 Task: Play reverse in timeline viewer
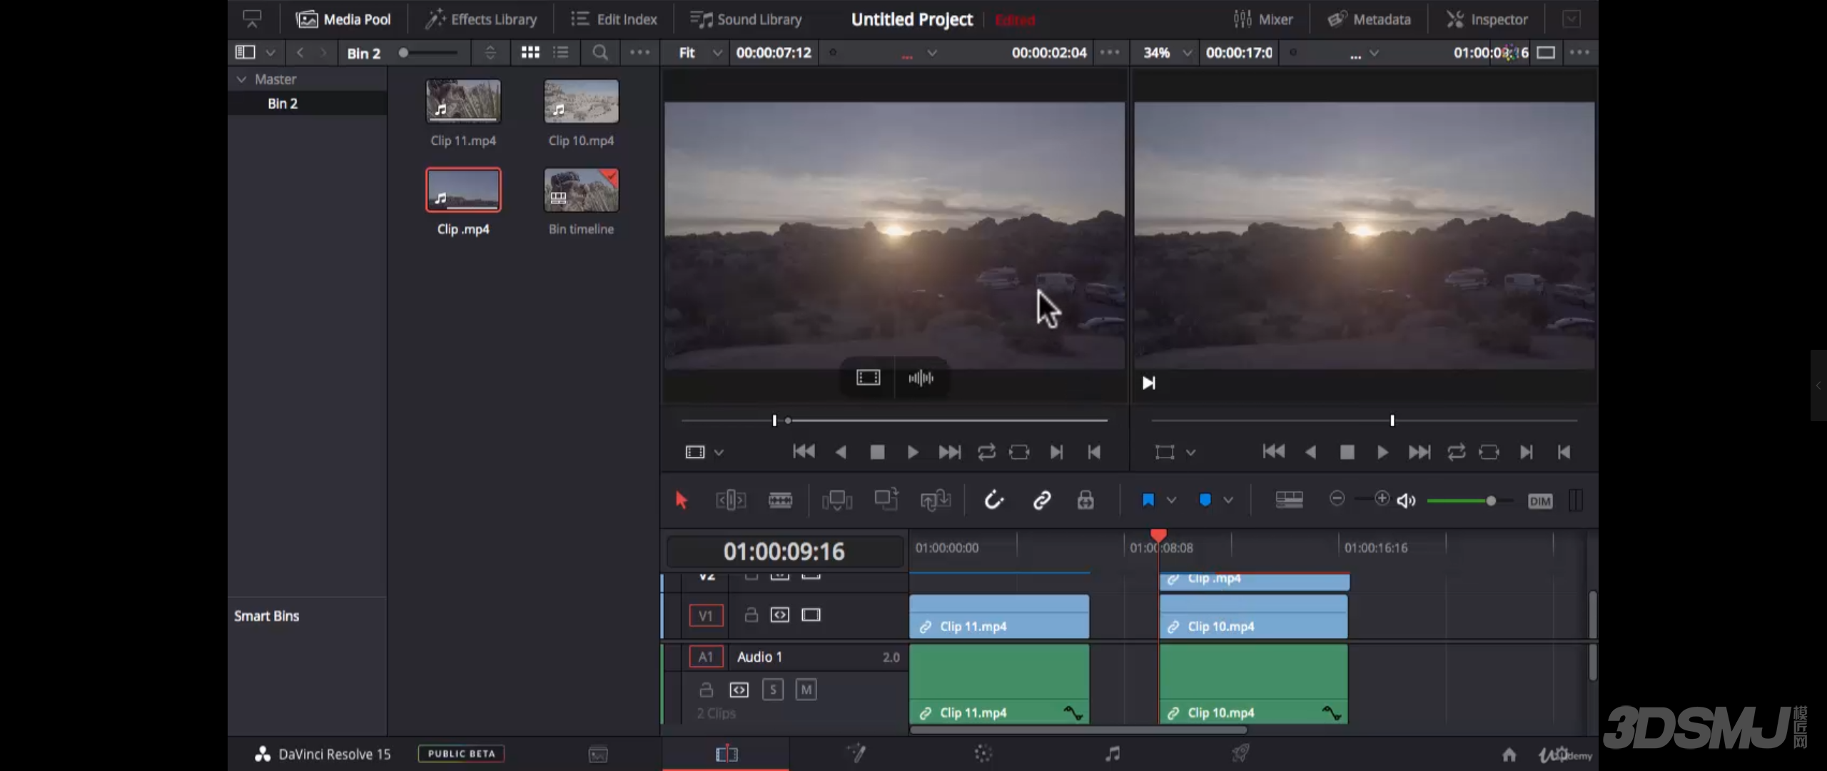tap(1310, 453)
